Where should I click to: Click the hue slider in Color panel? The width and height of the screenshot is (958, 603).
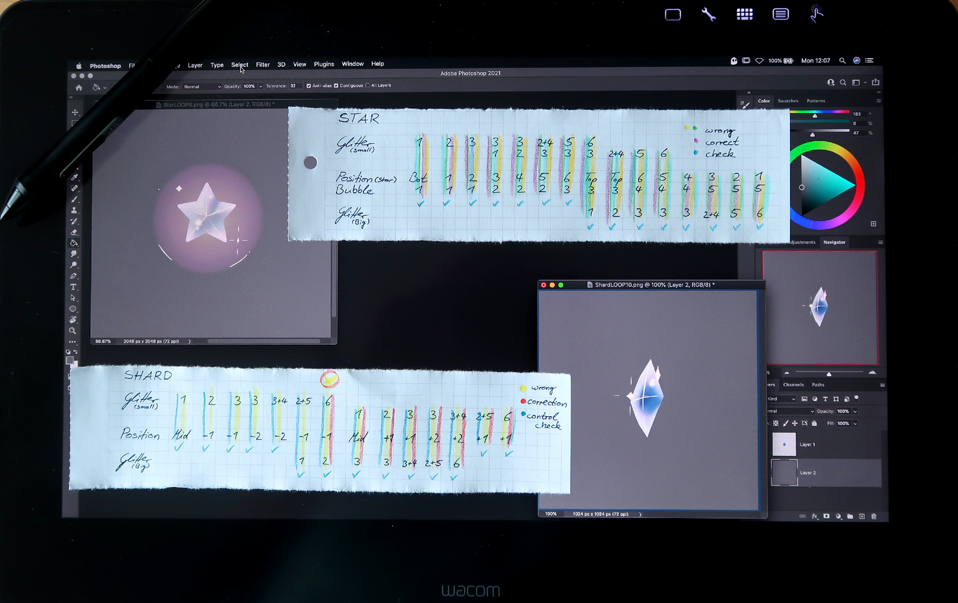(x=820, y=112)
